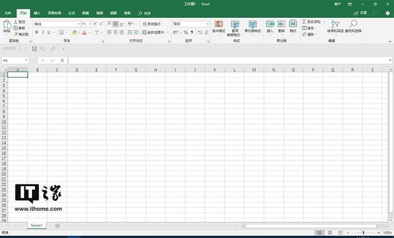Viewport: 394px width, 238px height.
Task: Click the Sort and Filter icon
Action: point(335,24)
